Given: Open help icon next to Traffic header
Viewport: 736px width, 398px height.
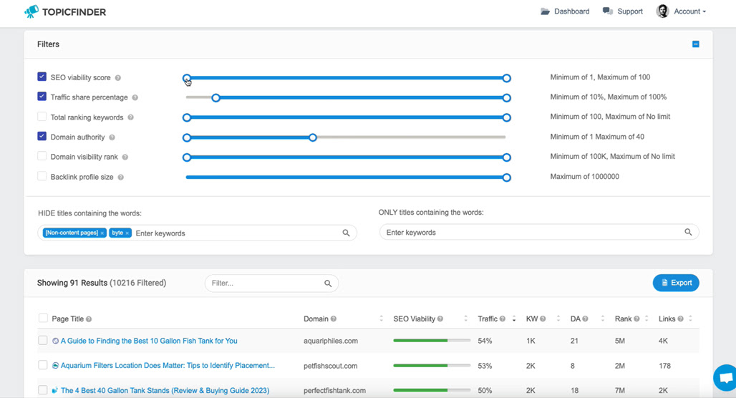Looking at the screenshot, I should (x=503, y=319).
